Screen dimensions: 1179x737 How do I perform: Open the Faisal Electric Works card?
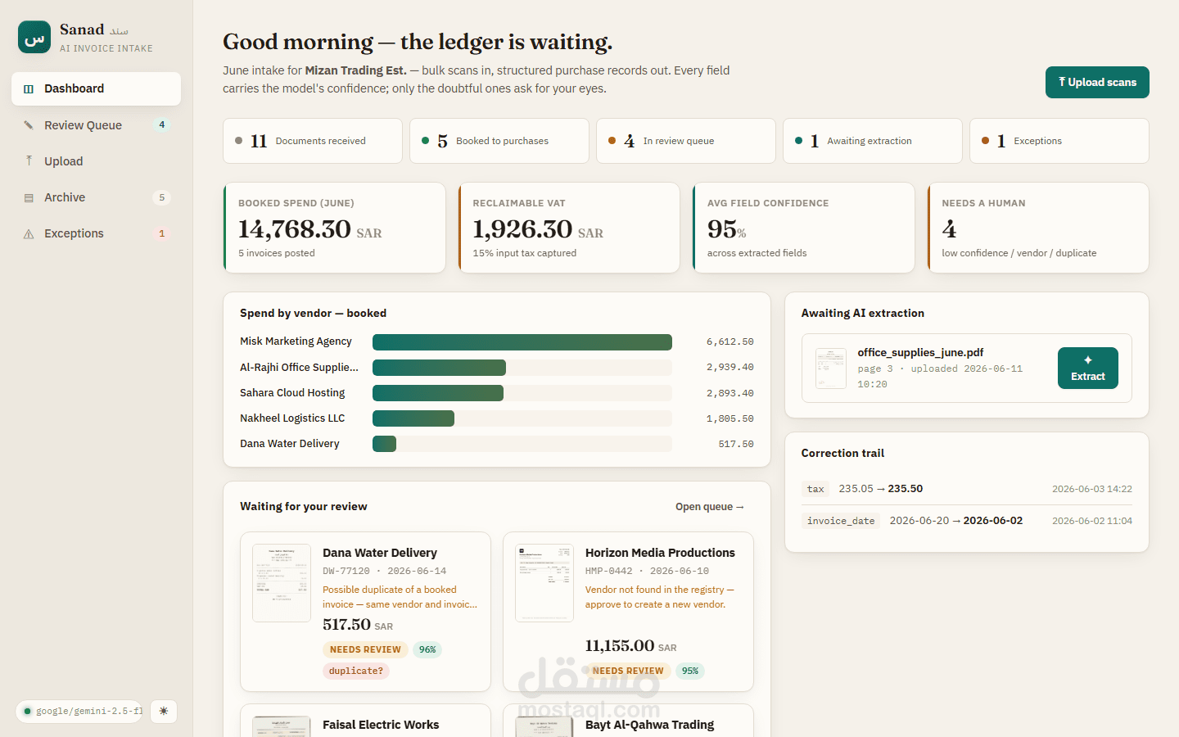[365, 721]
